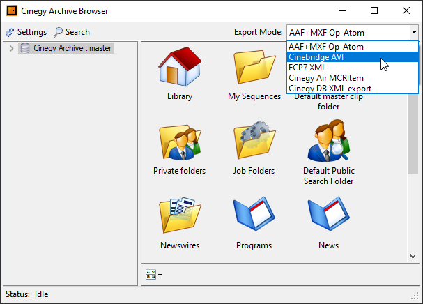Viewport: 423px width, 304px height.
Task: Collapse the Export Mode dropdown arrow
Action: tap(414, 33)
